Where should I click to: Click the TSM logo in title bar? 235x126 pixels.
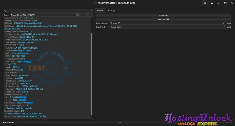(95, 3)
